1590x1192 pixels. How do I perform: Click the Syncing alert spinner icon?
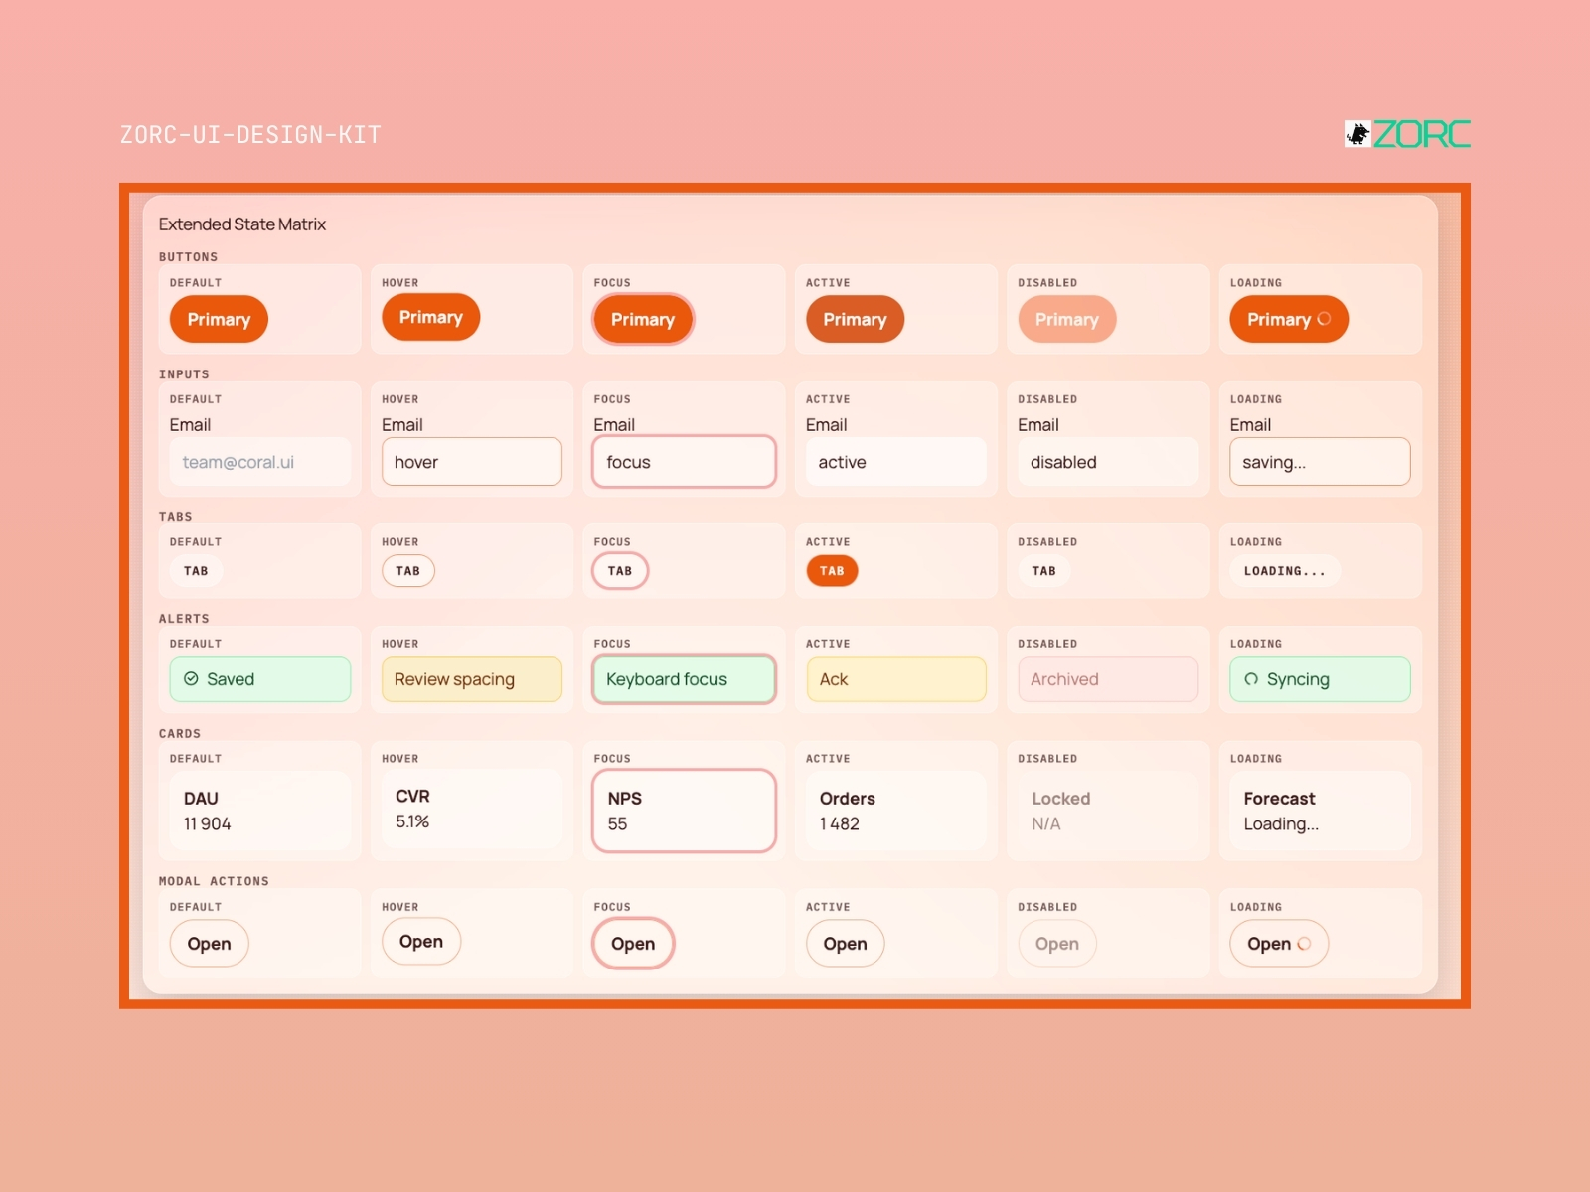coord(1251,679)
